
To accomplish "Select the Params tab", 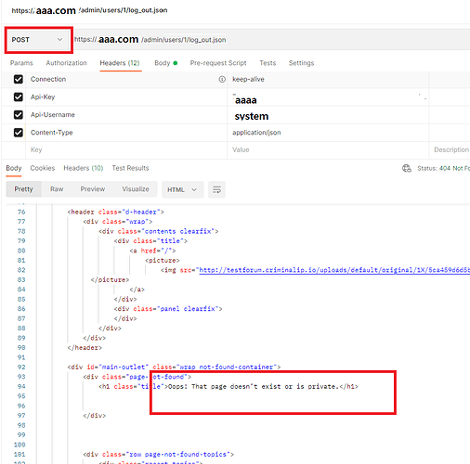I will pyautogui.click(x=21, y=63).
